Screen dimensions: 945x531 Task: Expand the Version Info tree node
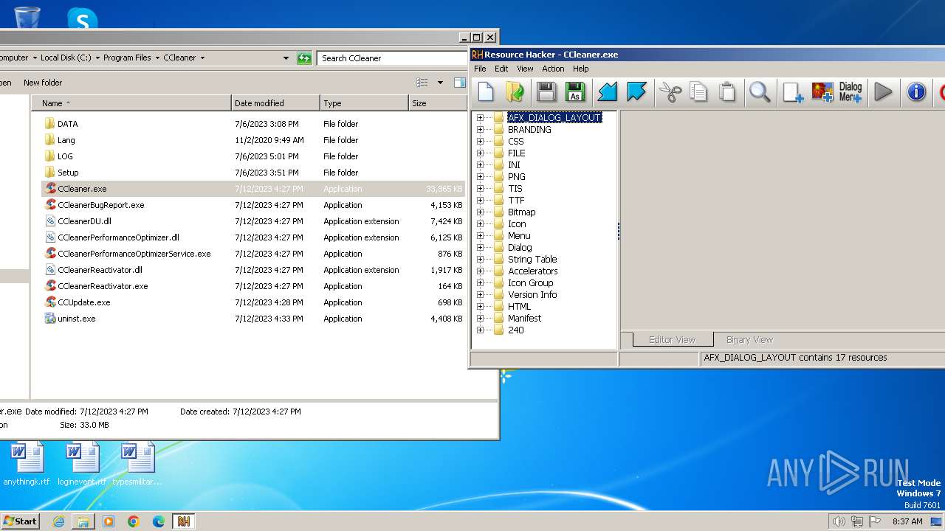coord(480,294)
